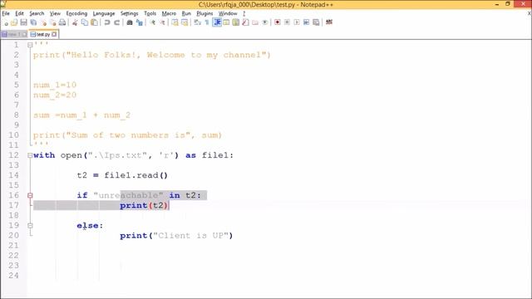Open the ? help menu
The width and height of the screenshot is (532, 299).
(x=244, y=13)
